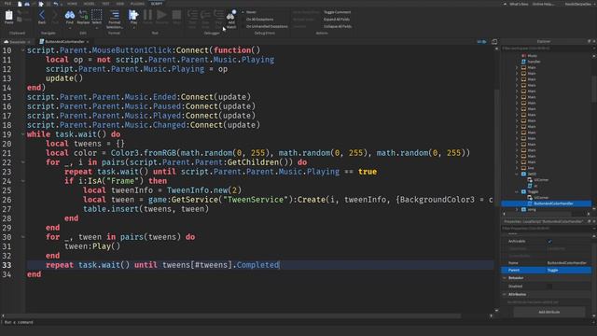Click the Toggle Comment button
Image resolution: width=597 pixels, height=336 pixels.
337,12
